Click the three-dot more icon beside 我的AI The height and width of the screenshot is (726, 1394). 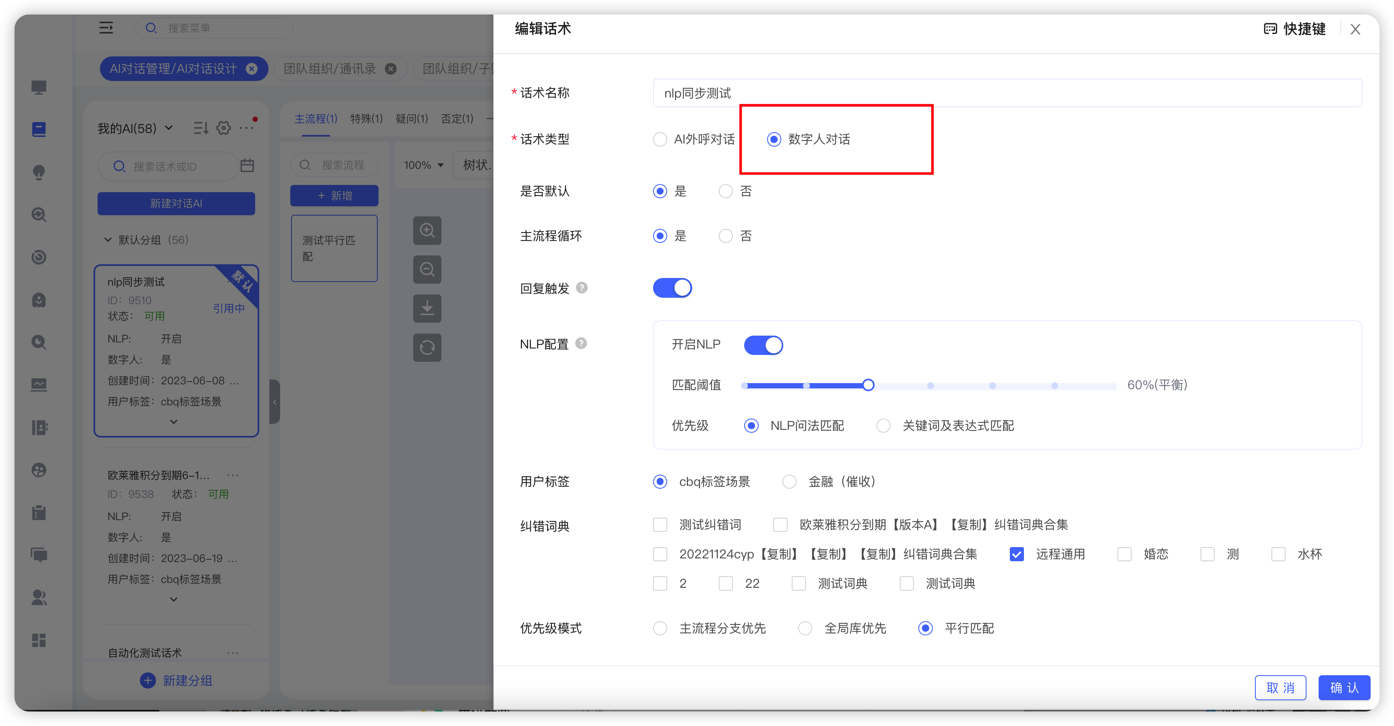click(246, 128)
